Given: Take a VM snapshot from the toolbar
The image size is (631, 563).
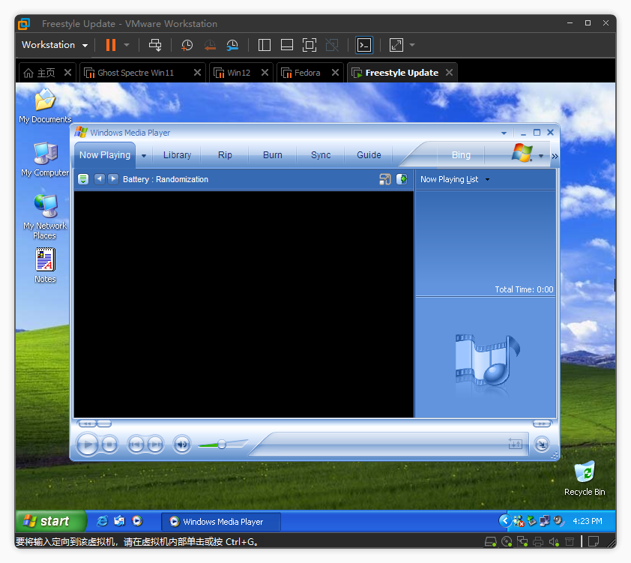Looking at the screenshot, I should pyautogui.click(x=187, y=45).
